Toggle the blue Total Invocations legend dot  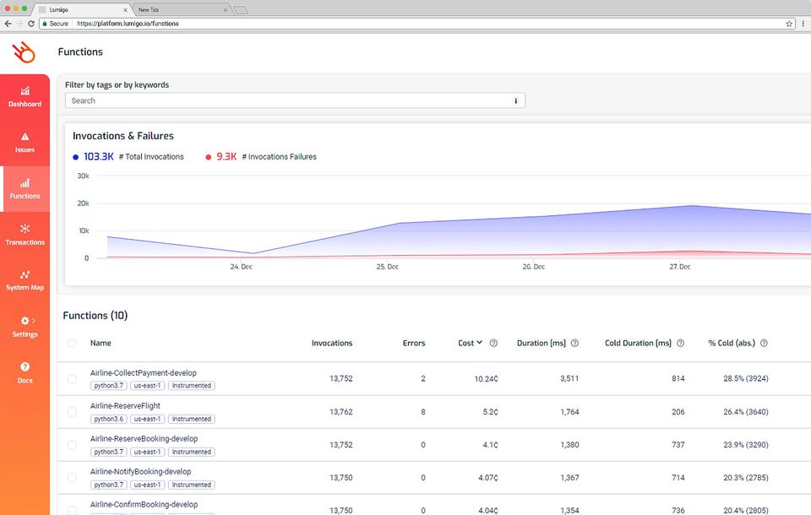[75, 157]
